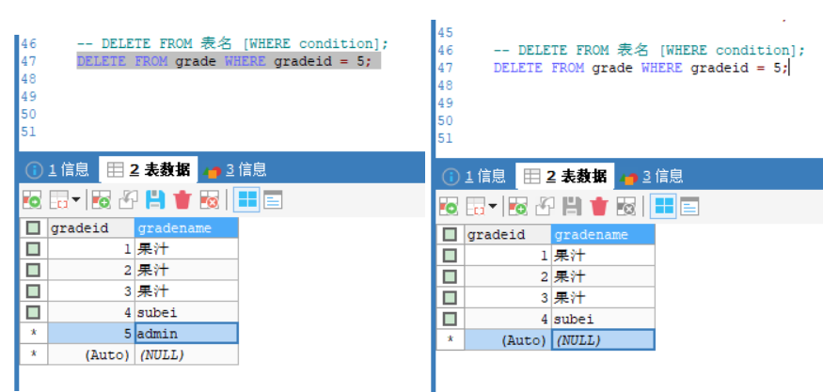
Task: Open the '1 信息' tab in the left pane
Action: pyautogui.click(x=58, y=169)
